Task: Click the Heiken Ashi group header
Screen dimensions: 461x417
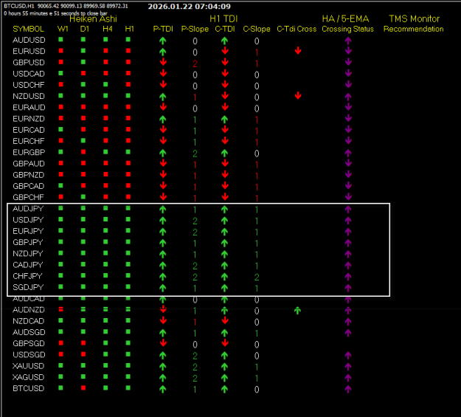Action: [93, 19]
